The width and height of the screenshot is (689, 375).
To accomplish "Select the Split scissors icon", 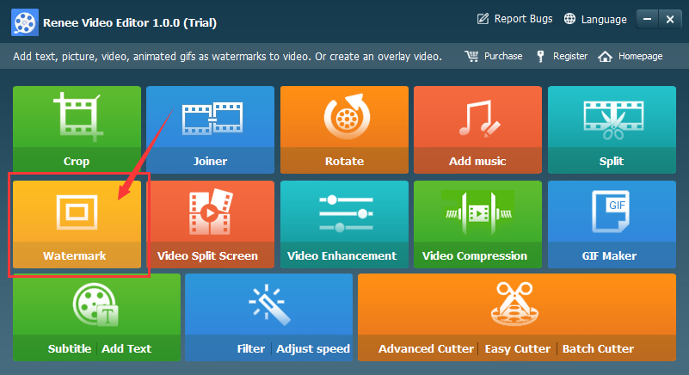I will click(613, 120).
